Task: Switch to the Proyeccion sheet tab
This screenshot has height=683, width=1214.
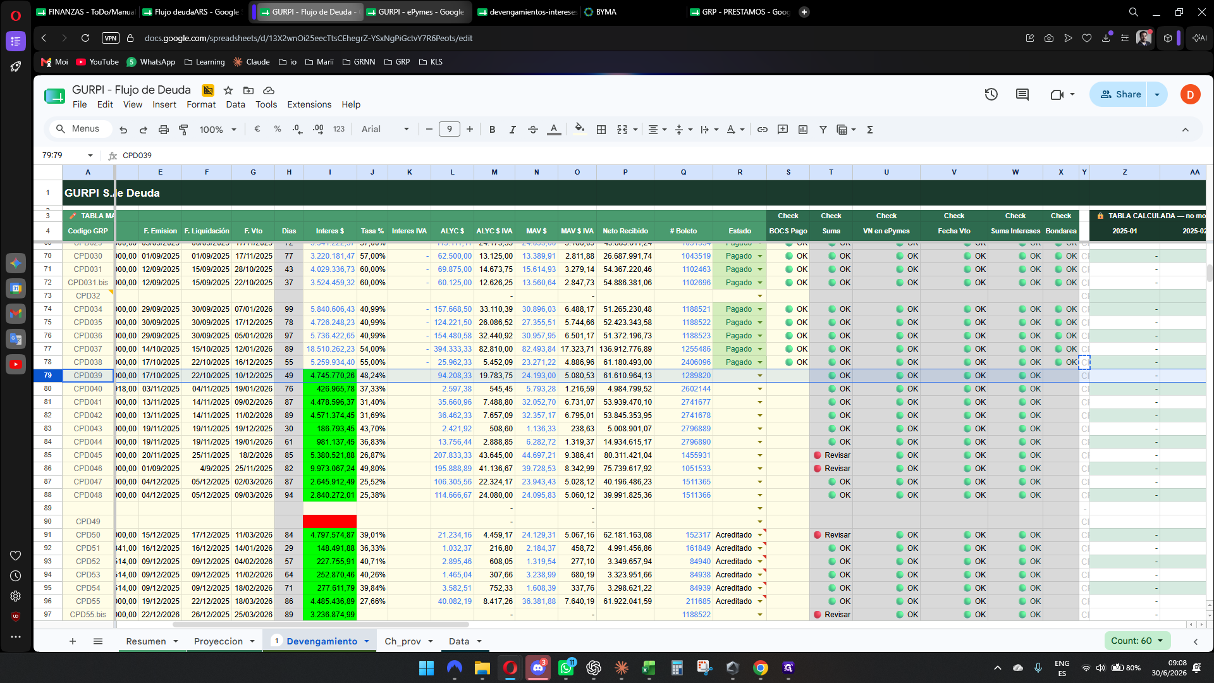Action: click(218, 641)
